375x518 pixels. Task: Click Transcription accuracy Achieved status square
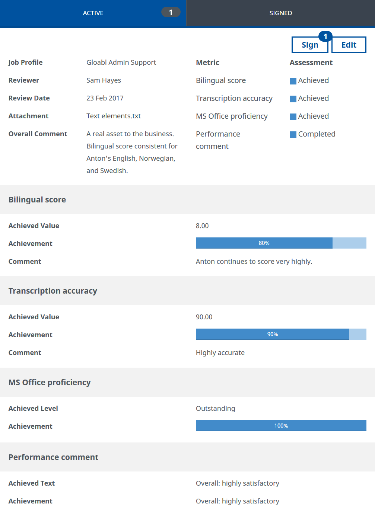point(293,99)
